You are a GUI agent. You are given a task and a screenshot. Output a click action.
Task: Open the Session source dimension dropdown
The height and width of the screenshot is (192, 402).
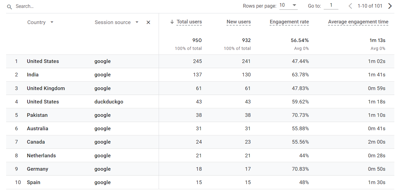(x=137, y=22)
